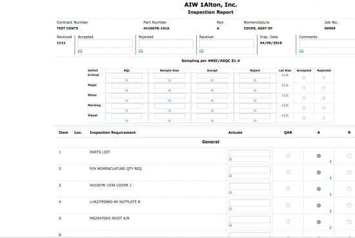Screen dimensions: 355x238
Task: Select A radio for P/N NOMENCLATURE QTY REQ
Action: [319, 172]
